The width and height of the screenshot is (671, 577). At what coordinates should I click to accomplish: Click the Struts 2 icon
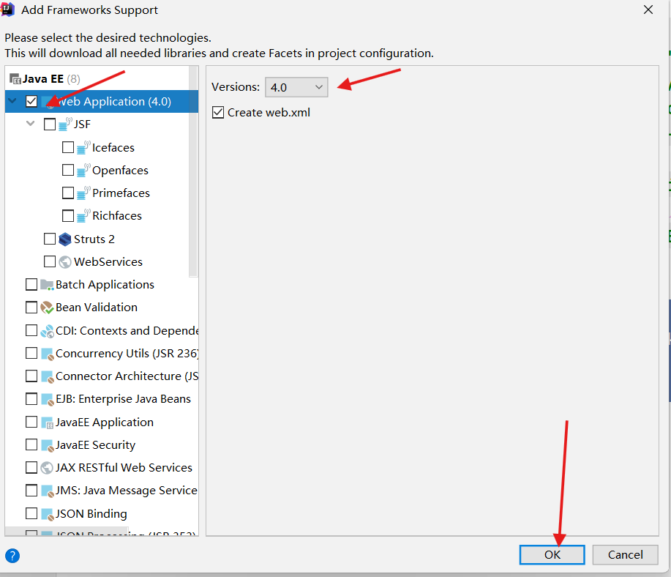coord(65,239)
